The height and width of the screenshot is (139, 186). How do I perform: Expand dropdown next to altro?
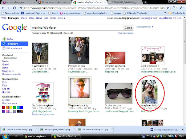coord(64,18)
